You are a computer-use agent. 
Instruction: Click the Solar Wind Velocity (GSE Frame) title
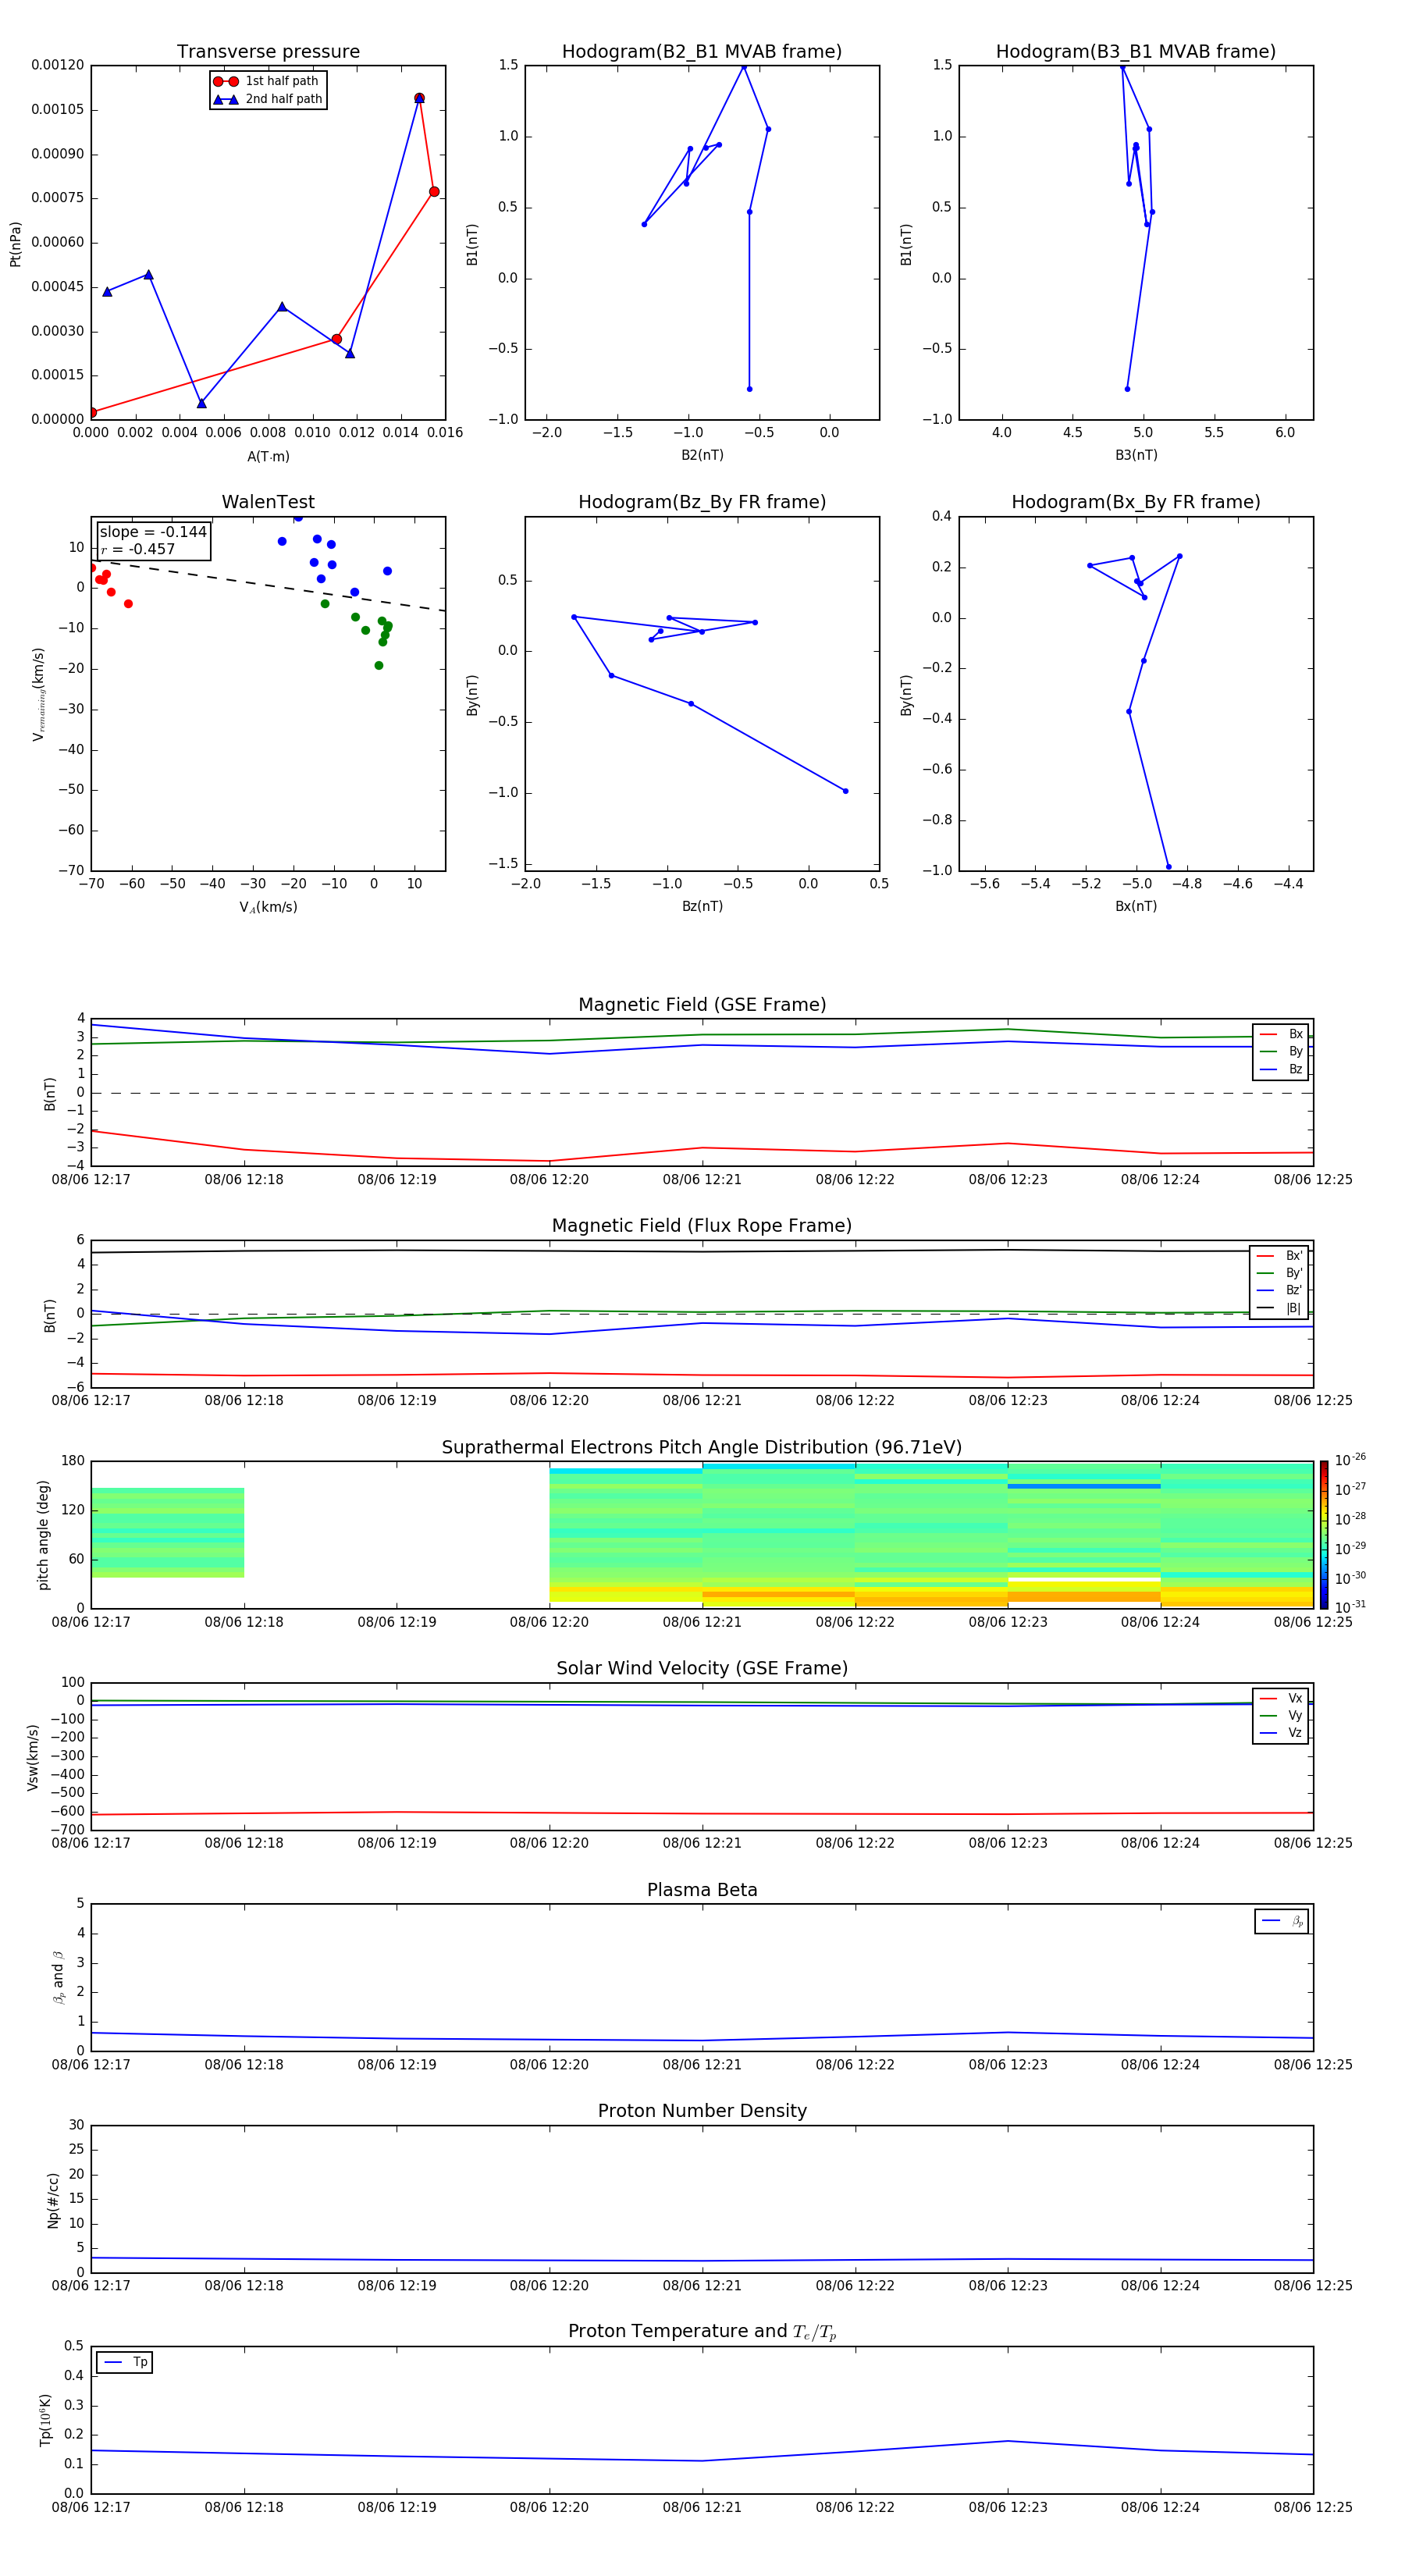(702, 1669)
